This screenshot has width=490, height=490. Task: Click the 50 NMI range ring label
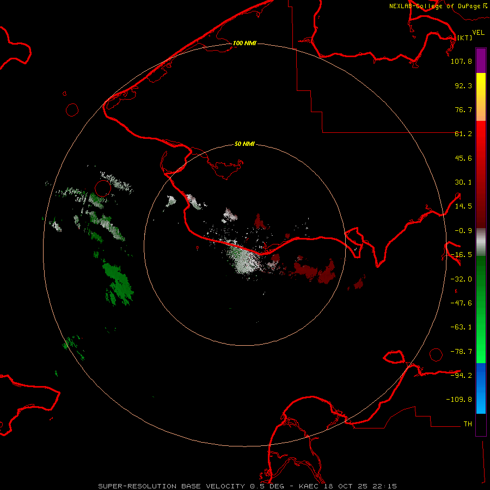(244, 144)
